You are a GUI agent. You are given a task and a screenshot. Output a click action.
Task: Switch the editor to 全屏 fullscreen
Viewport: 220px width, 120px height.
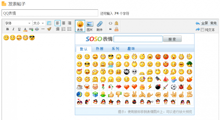tap(205, 23)
